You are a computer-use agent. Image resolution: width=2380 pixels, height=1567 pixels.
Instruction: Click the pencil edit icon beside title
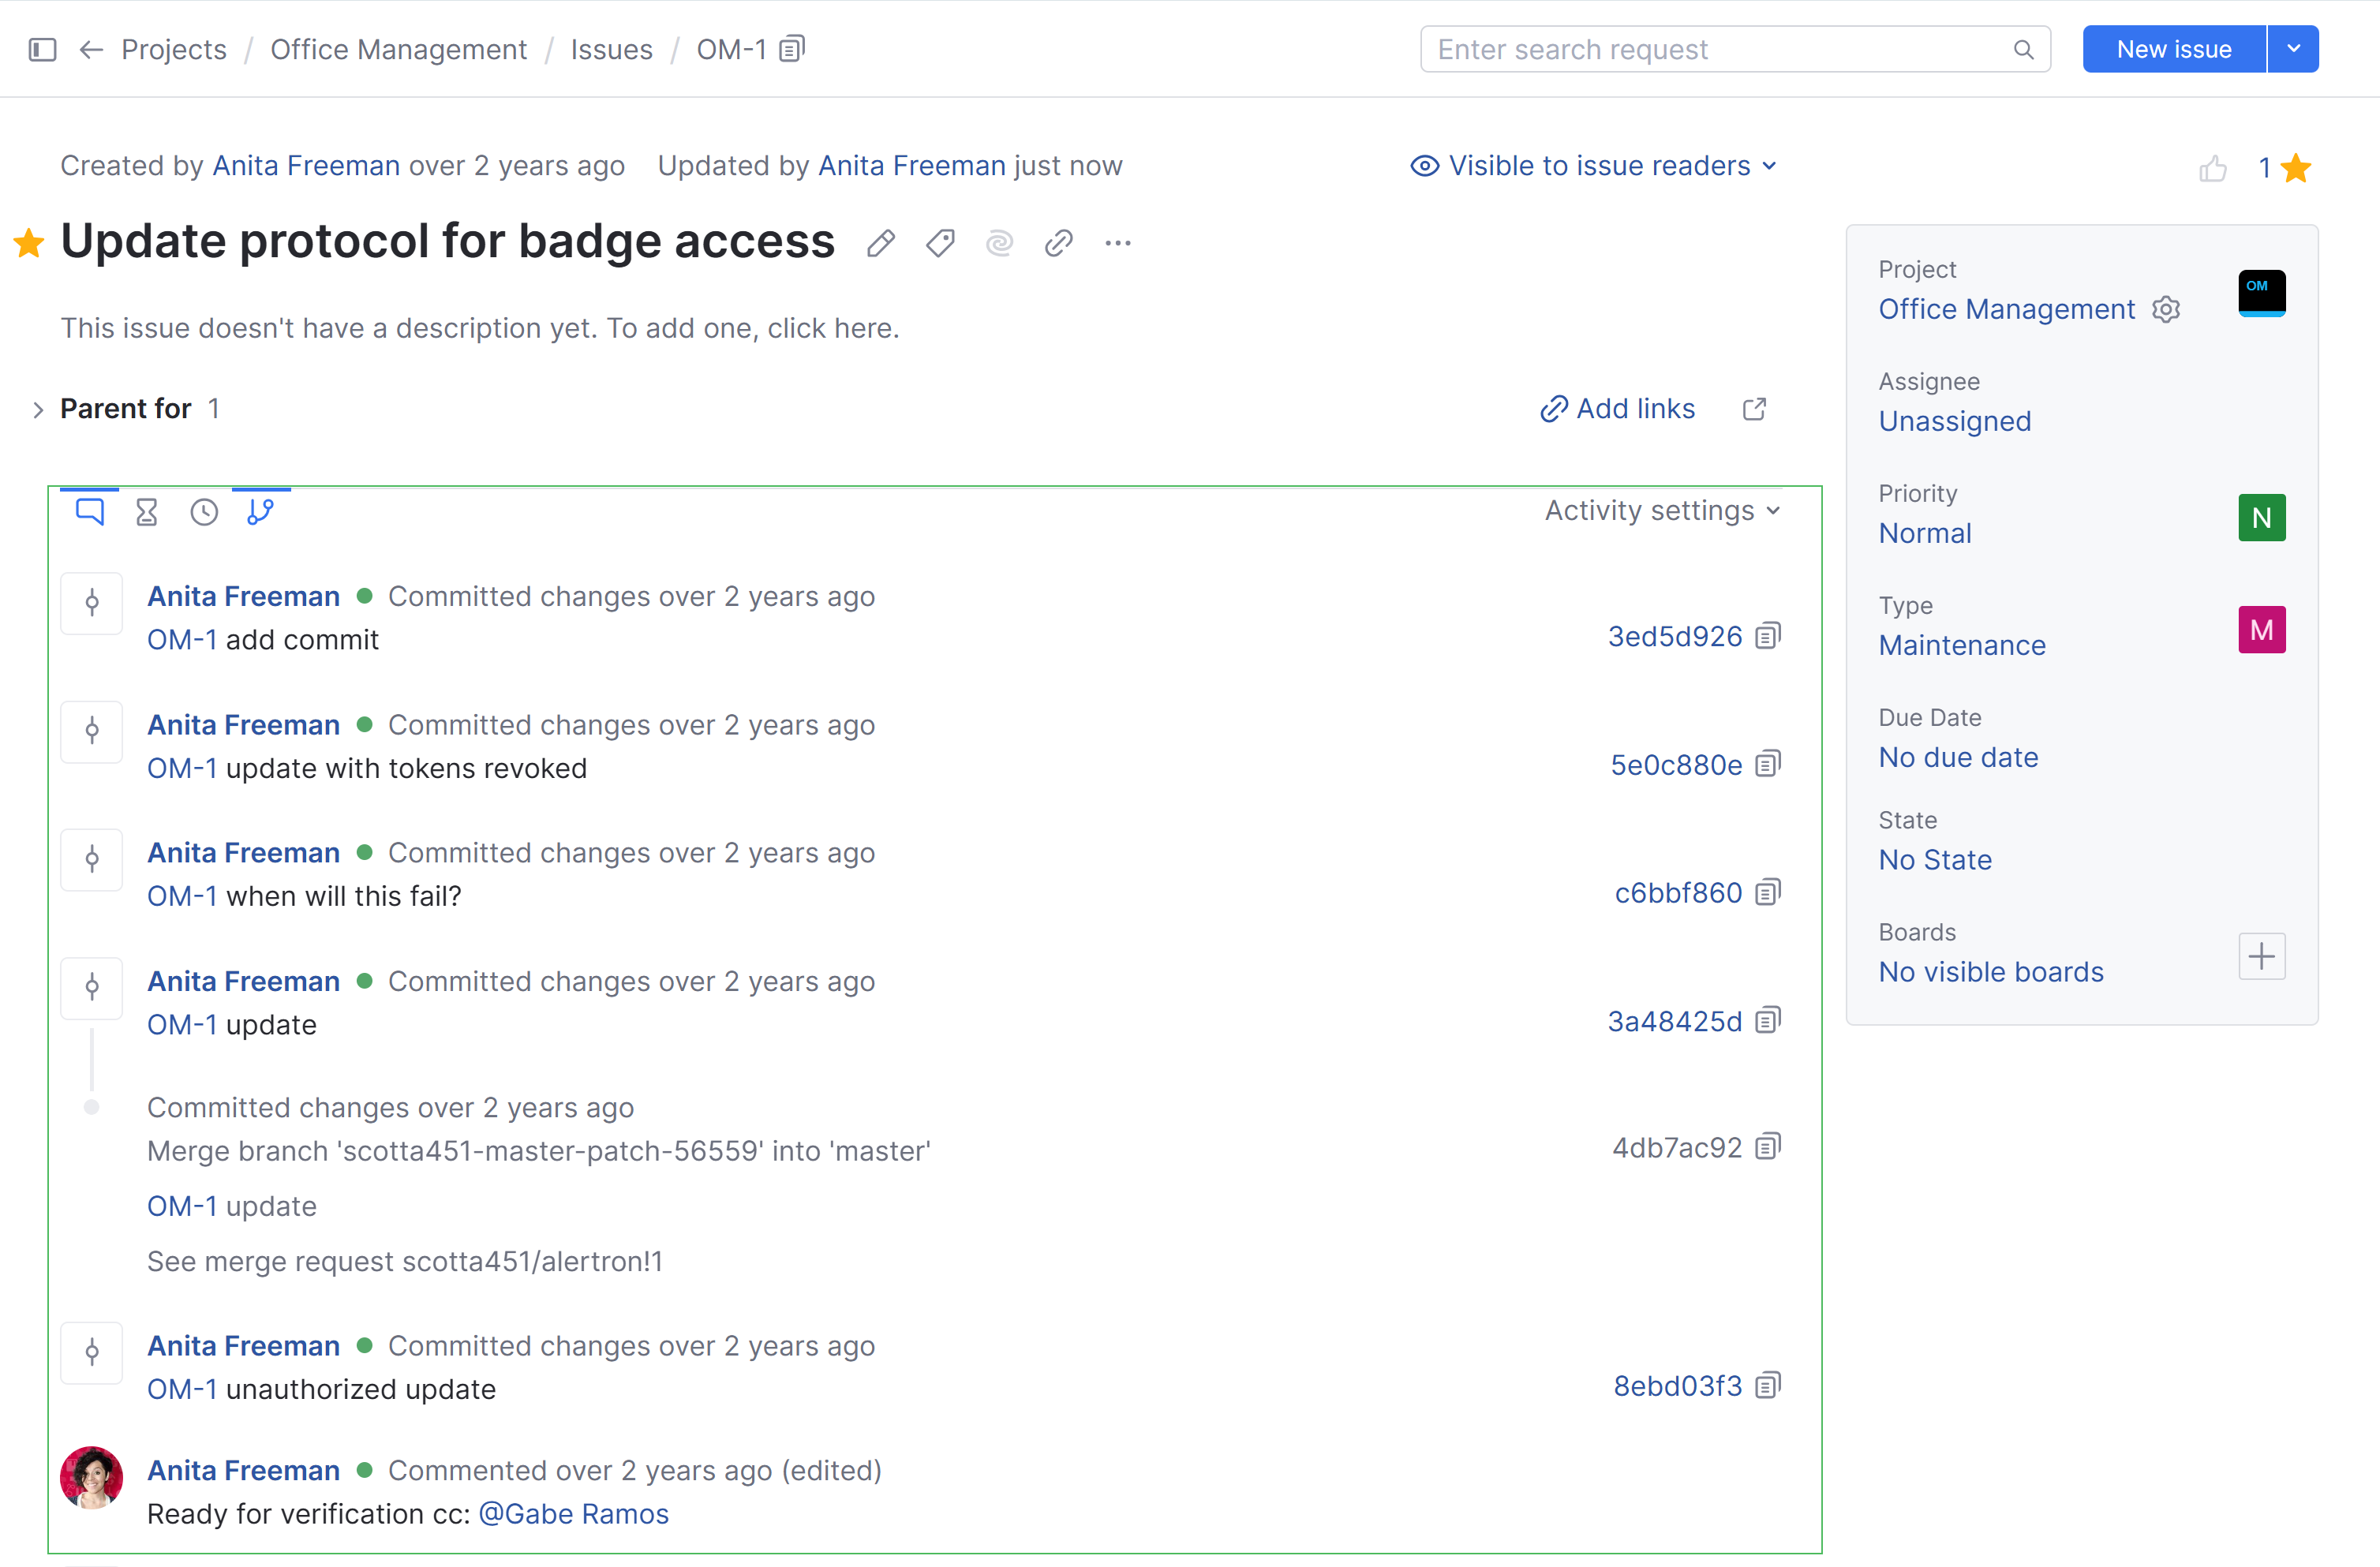(880, 243)
